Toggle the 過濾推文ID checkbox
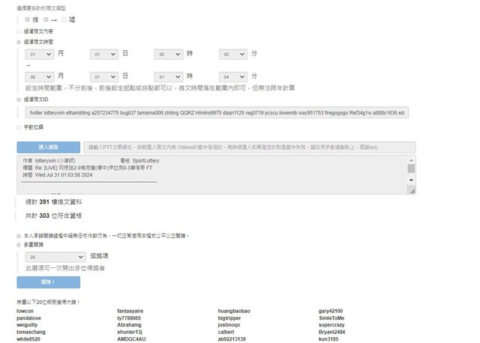 point(19,99)
